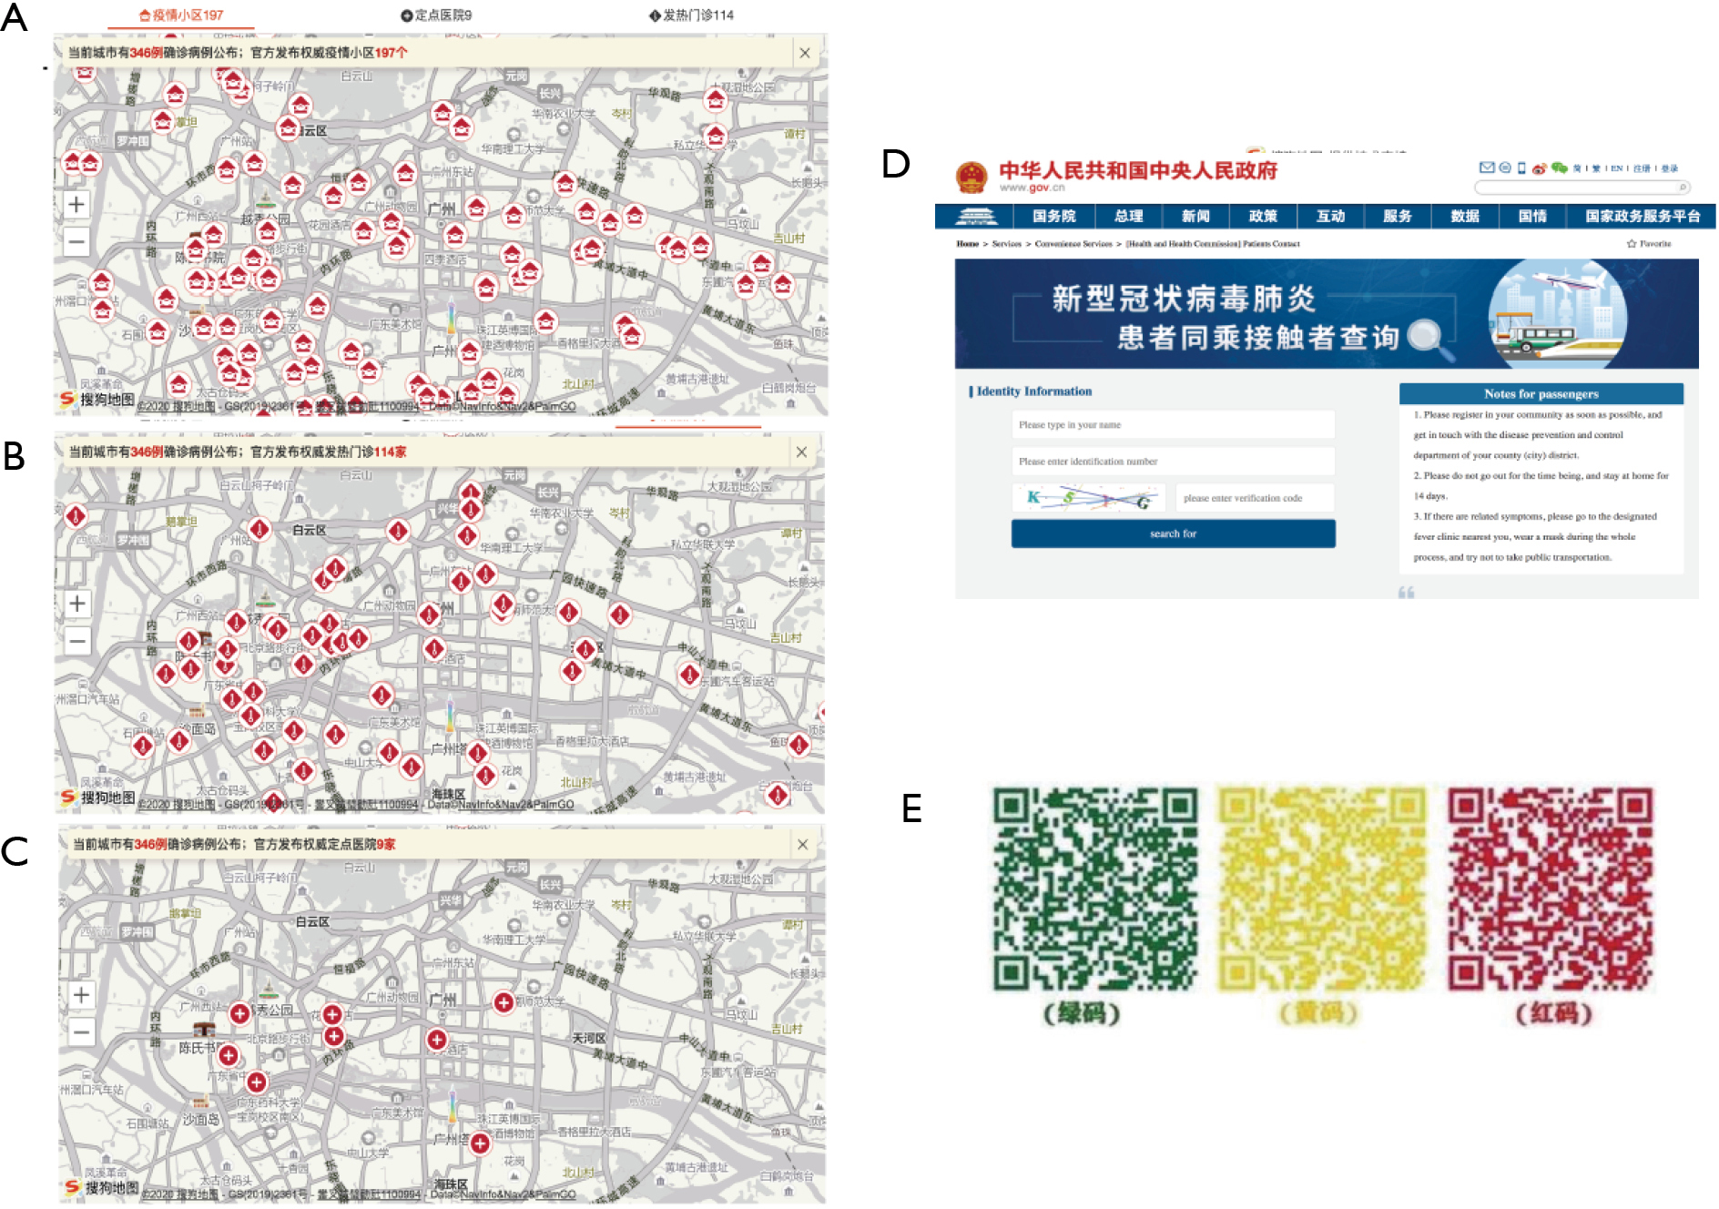Click the 搜狗地图 logo in map A
Viewport: 1719px width, 1209px height.
coord(97,399)
